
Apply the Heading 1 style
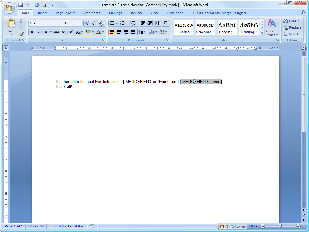pos(227,27)
